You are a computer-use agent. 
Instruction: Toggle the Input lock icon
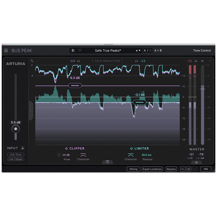coord(23,148)
